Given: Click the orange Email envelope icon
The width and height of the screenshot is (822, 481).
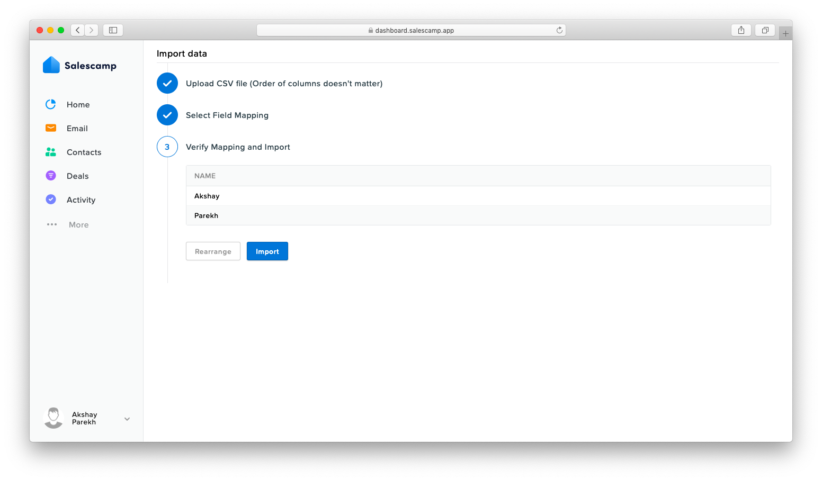Looking at the screenshot, I should 51,128.
